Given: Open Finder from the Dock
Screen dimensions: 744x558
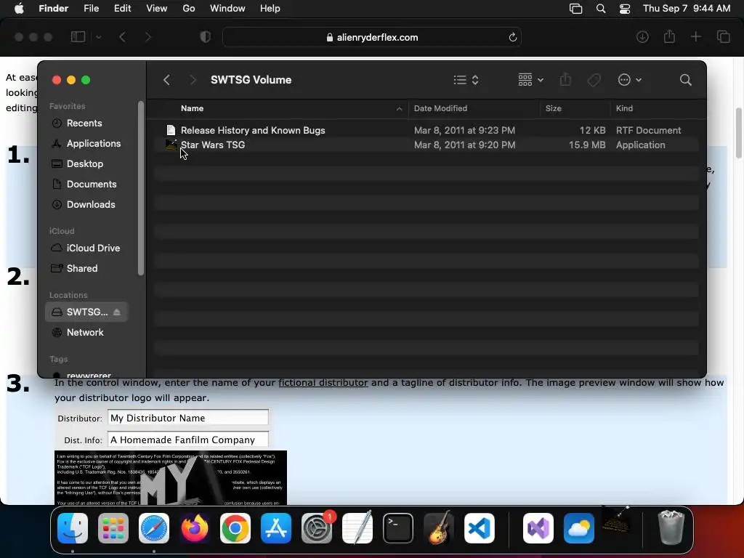Looking at the screenshot, I should (x=73, y=528).
